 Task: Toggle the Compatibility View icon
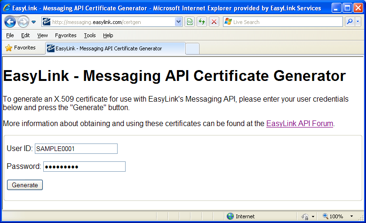(x=190, y=22)
